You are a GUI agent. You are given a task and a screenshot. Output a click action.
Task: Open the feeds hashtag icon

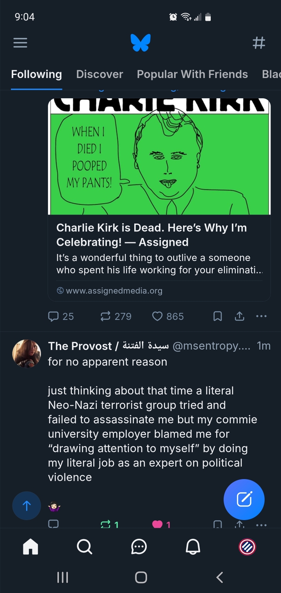(x=259, y=43)
